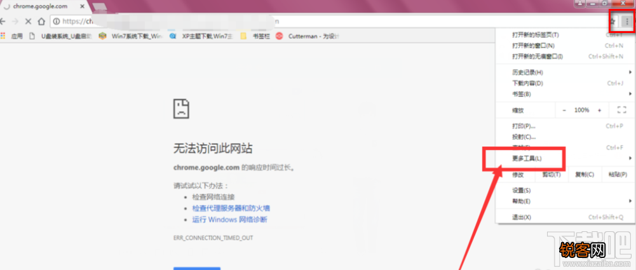Image resolution: width=636 pixels, height=270 pixels.
Task: Expand the 历史记录(H) submenu
Action: 564,72
